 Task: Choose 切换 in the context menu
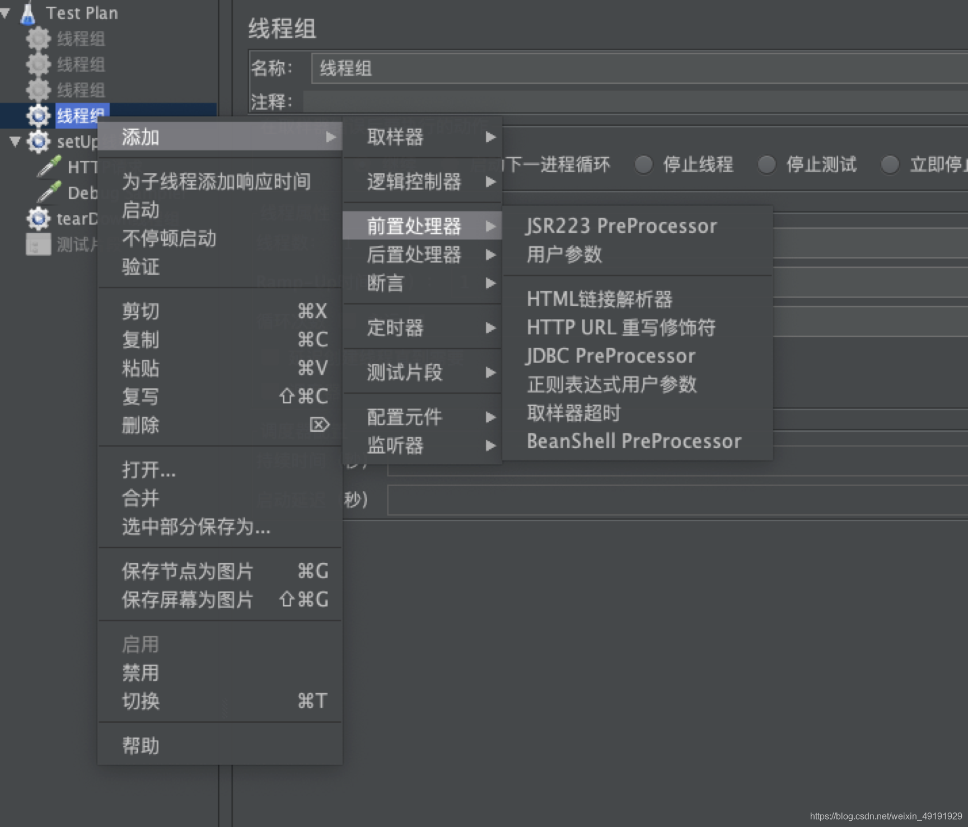(220, 701)
